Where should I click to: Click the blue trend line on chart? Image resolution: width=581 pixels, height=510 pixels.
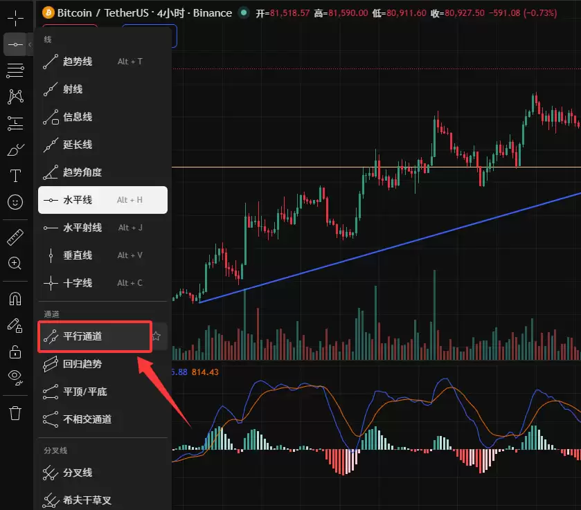tap(389, 248)
